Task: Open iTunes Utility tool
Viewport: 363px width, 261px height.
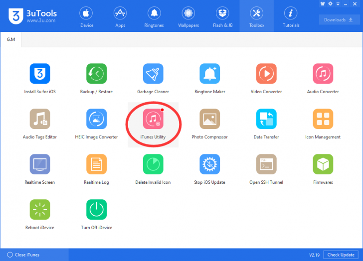Action: pos(153,119)
